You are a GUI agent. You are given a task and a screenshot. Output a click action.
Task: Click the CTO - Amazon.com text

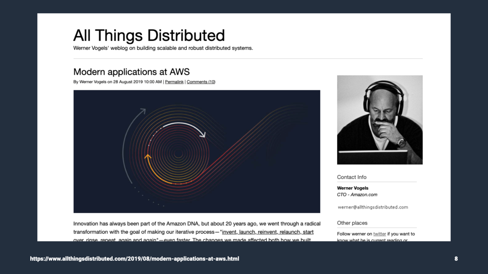pyautogui.click(x=357, y=194)
